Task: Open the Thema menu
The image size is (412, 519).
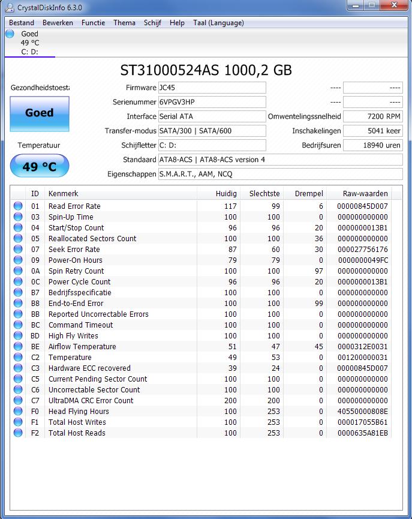Action: pos(124,23)
